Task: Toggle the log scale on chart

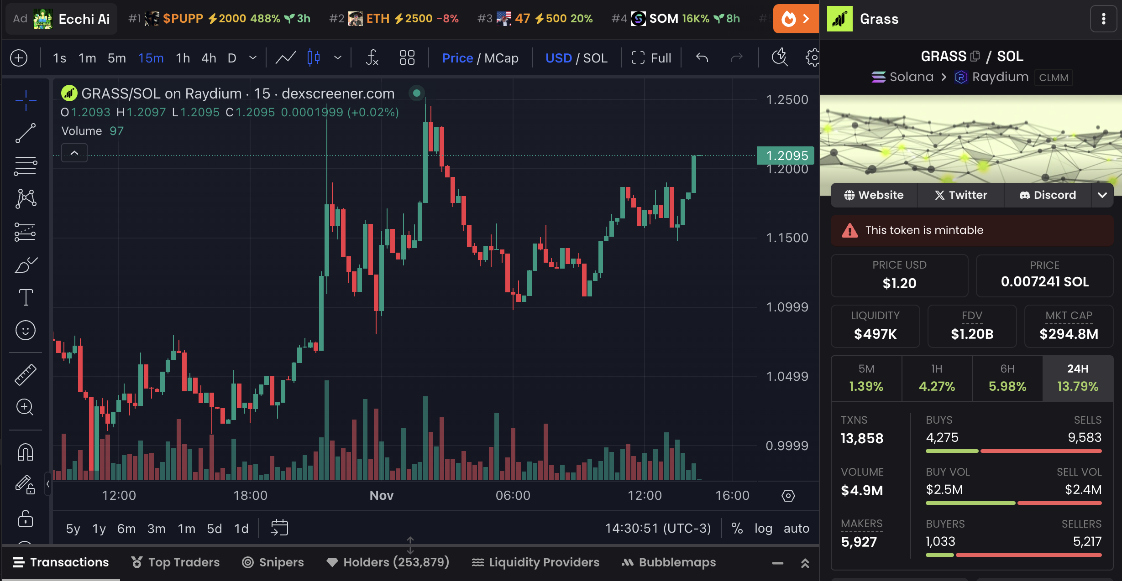Action: [x=764, y=529]
